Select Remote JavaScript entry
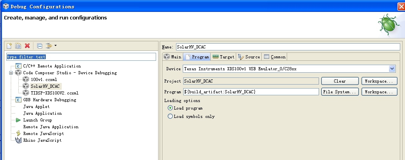Image resolution: width=405 pixels, height=160 pixels. coord(43,133)
